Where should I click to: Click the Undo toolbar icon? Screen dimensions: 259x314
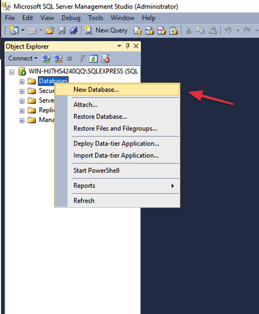(228, 30)
